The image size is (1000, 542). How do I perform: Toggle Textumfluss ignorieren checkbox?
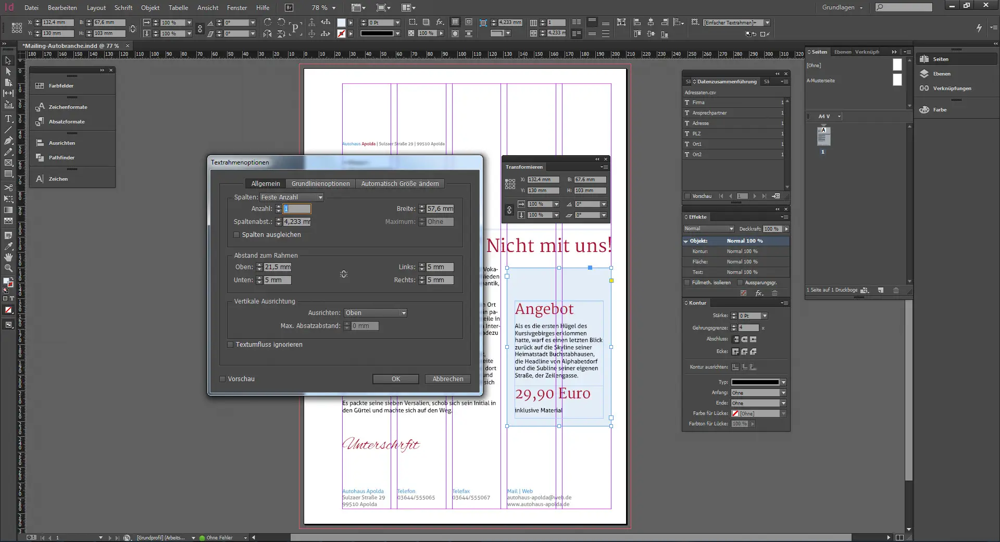pos(231,345)
